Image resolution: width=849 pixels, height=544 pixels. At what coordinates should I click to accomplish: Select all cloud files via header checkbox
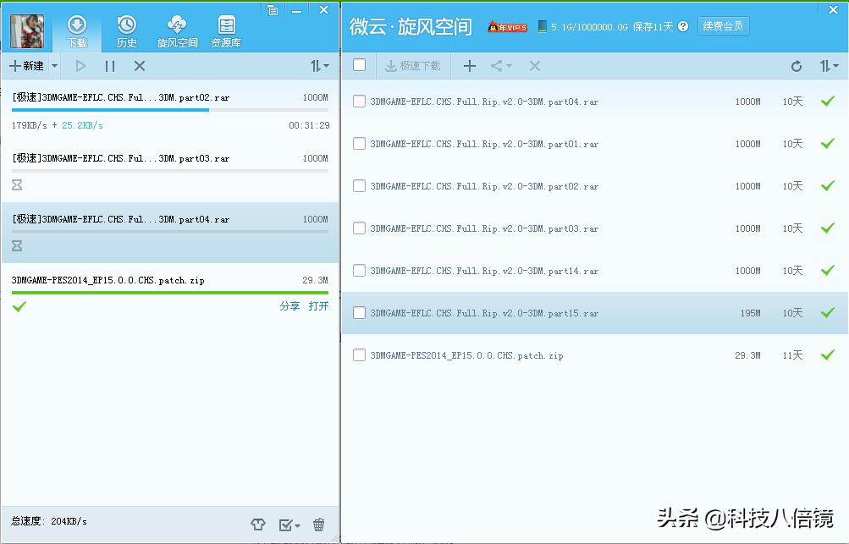pyautogui.click(x=359, y=65)
